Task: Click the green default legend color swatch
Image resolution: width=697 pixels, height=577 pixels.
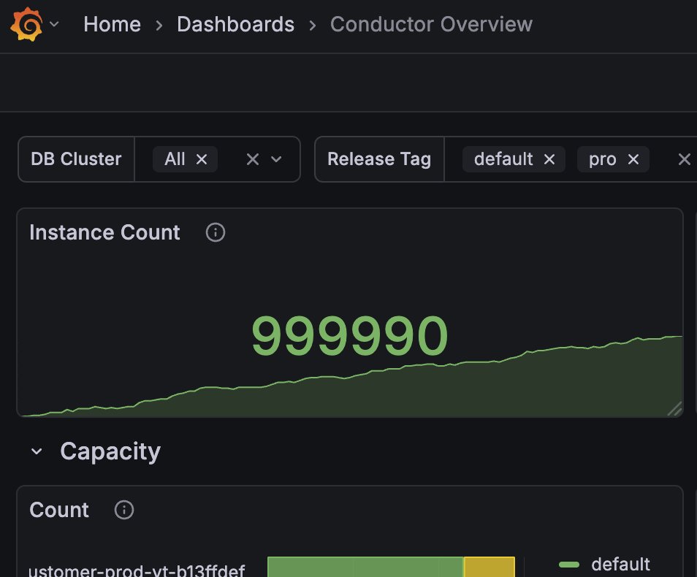Action: 569,565
